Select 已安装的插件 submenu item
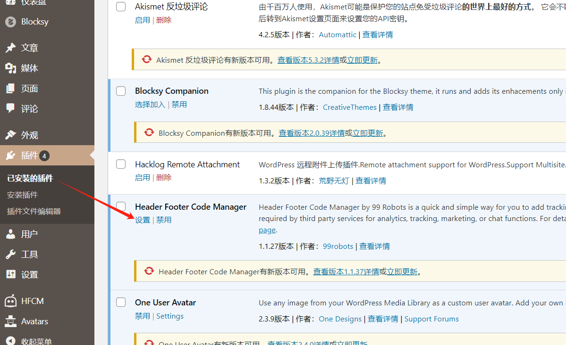Screen dimensions: 566x345 pyautogui.click(x=30, y=178)
